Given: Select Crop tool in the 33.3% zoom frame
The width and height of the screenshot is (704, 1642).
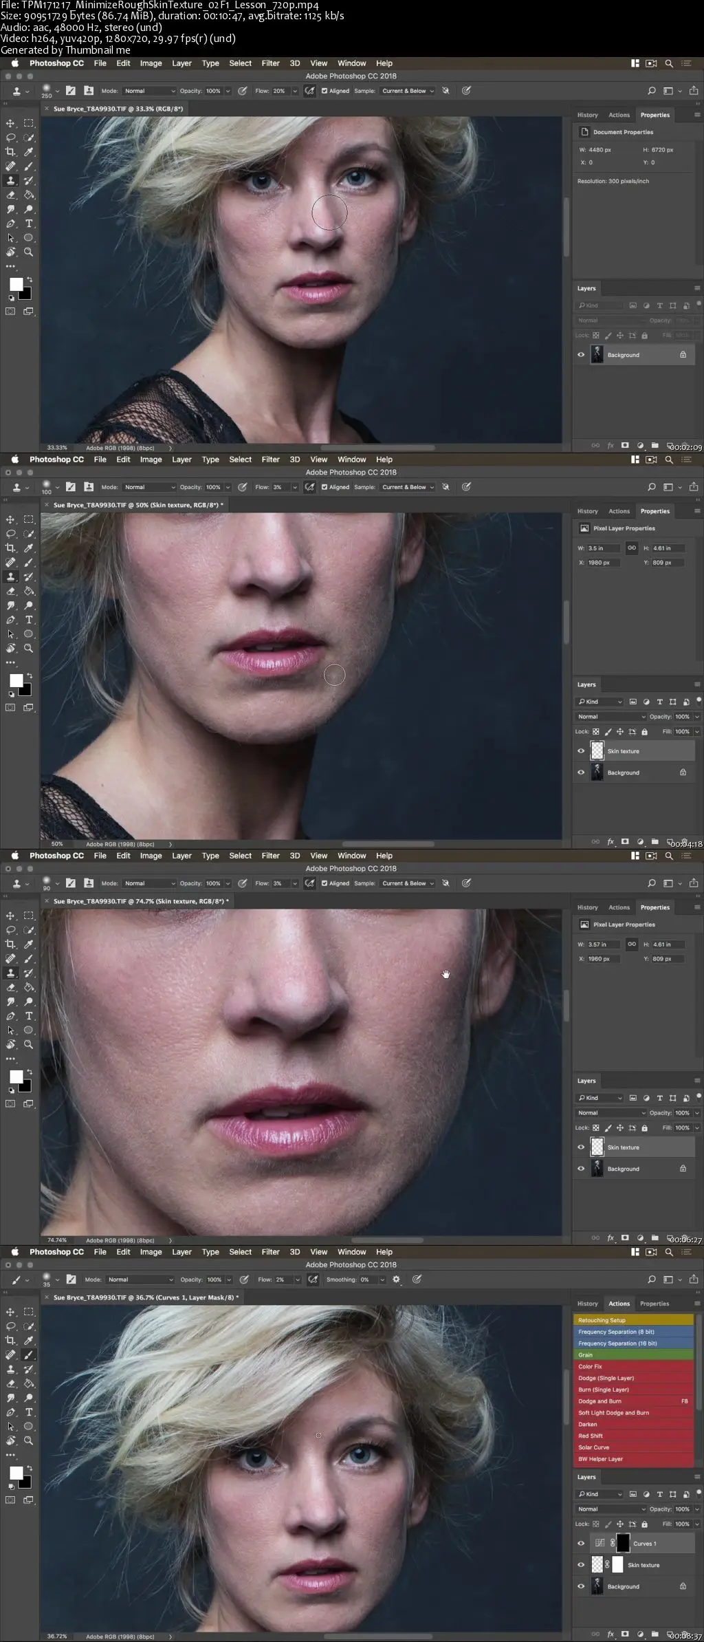Looking at the screenshot, I should 10,152.
